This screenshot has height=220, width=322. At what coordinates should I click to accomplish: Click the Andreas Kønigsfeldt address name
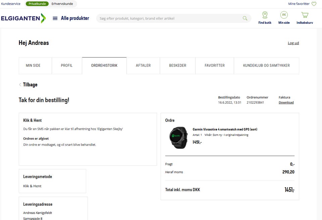(38, 213)
